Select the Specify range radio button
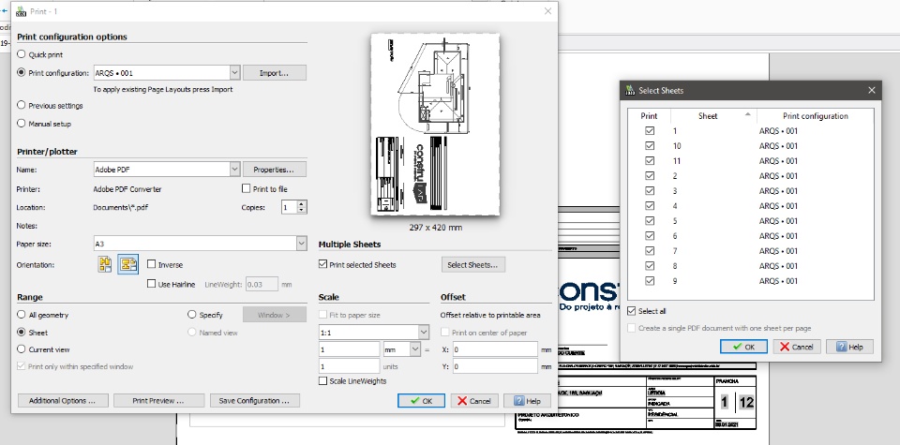Screen dimensions: 900x445 (x=191, y=315)
